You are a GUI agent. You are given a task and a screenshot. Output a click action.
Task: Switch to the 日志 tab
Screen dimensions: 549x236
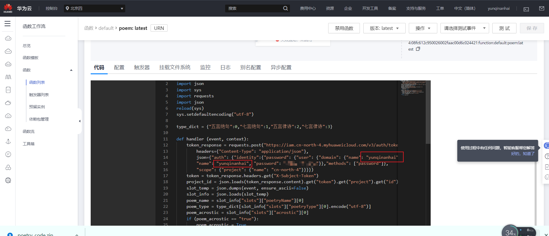[x=225, y=67]
